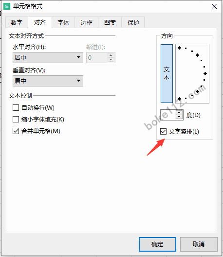Switch to the 数字 tab

[17, 22]
